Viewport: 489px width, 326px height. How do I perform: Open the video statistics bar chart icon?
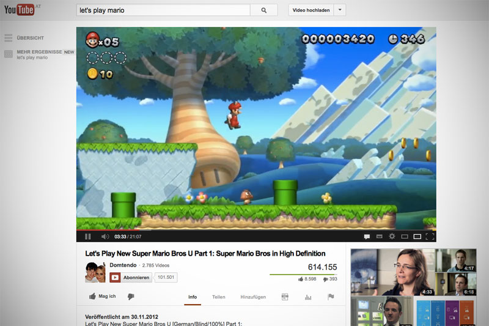click(x=308, y=297)
